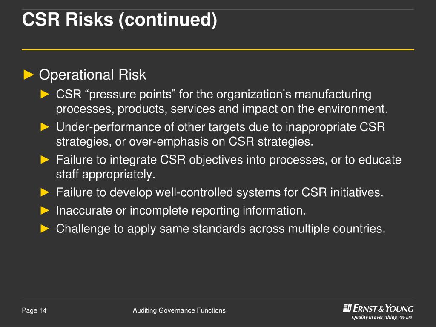The image size is (436, 327).
Task: Click text about over-emphasis on CSR strategies
Action: 221,134
